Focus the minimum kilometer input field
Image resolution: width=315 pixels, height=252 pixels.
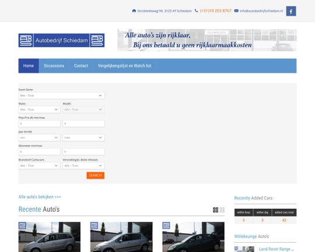(x=40, y=152)
